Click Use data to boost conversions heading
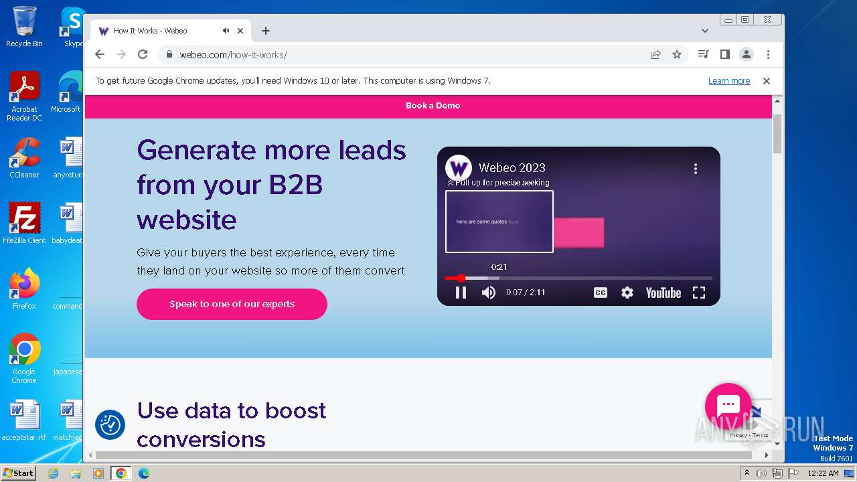Screen dimensions: 857x482 click(231, 424)
